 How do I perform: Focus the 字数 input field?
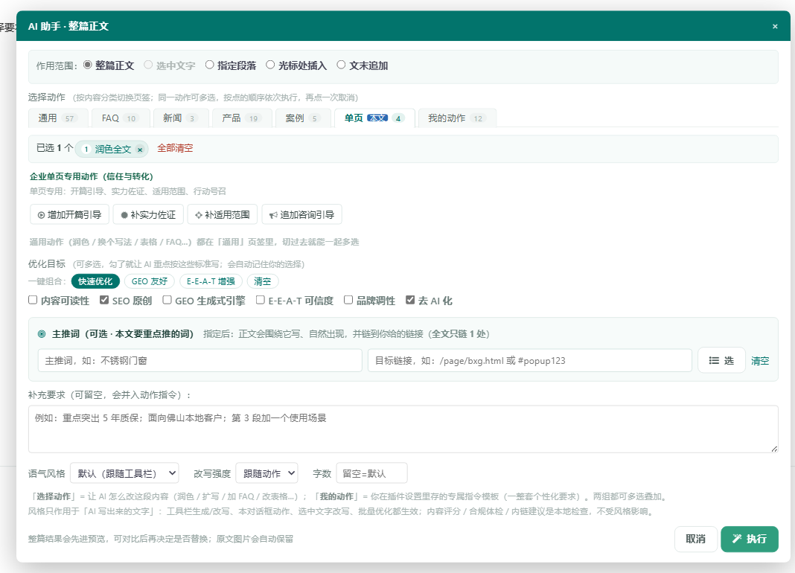(x=371, y=473)
